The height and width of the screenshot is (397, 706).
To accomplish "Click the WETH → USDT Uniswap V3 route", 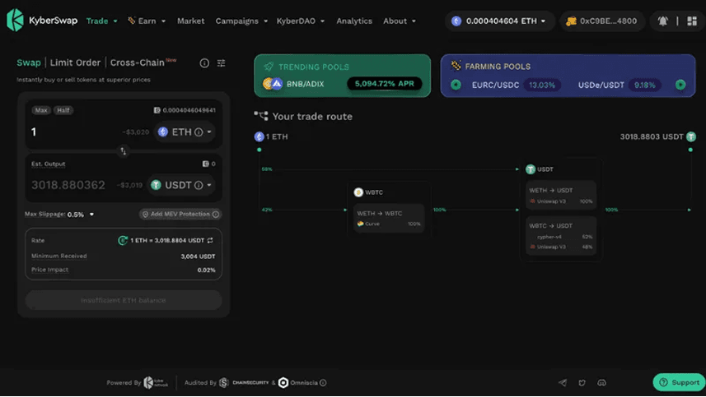I will click(x=560, y=196).
